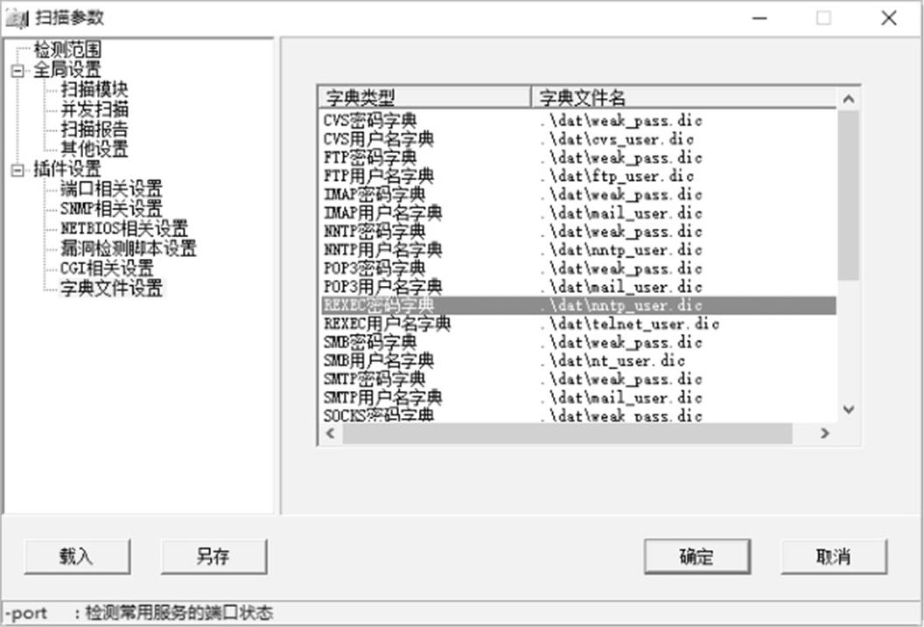This screenshot has height=627, width=924.
Task: Select the SOCKS密码字典 row
Action: click(578, 415)
